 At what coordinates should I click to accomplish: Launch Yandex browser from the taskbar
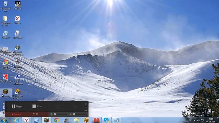pos(26,120)
